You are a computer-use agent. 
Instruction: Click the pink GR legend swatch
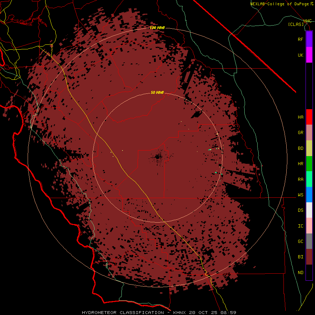pyautogui.click(x=309, y=133)
